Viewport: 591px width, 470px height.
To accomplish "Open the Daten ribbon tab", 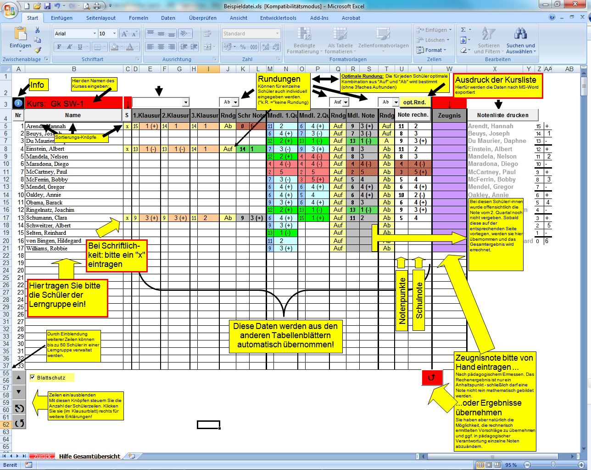I will click(168, 18).
